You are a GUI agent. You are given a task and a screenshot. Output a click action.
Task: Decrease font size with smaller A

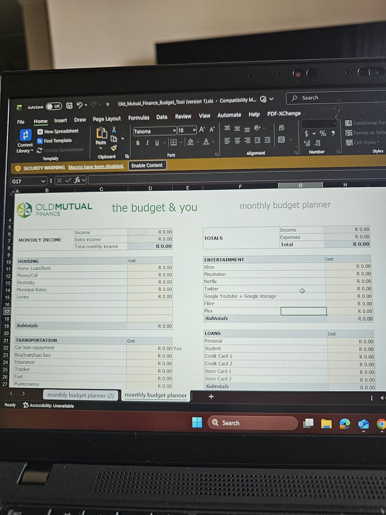pos(212,129)
